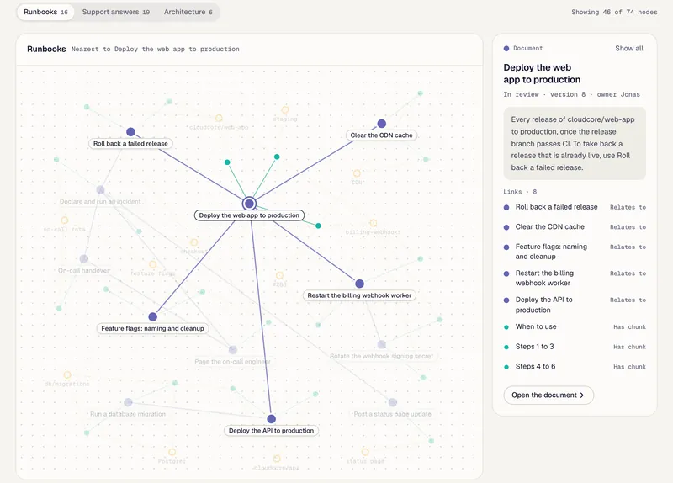Select the faded Declare and run an incident node
This screenshot has width=673, height=483.
(x=100, y=190)
